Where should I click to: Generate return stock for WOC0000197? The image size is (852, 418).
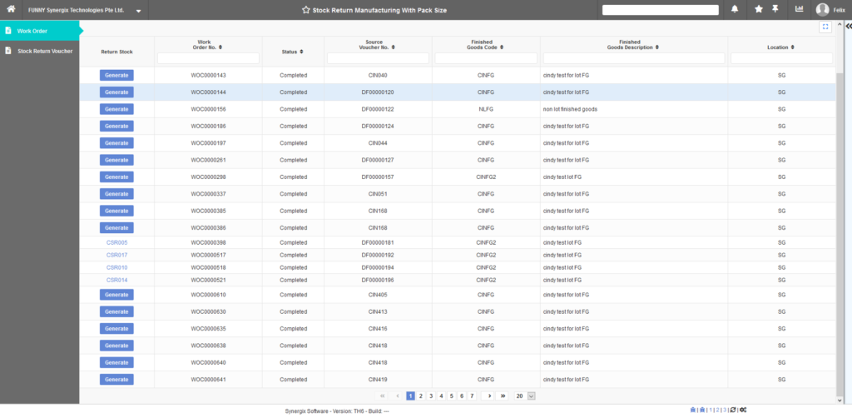coord(116,142)
